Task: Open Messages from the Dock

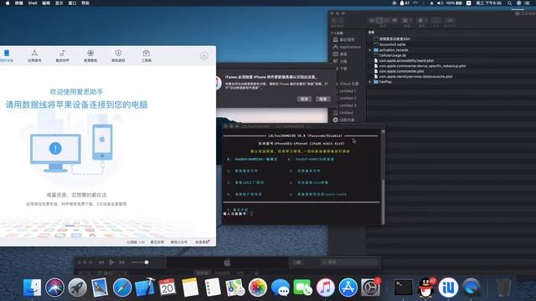Action: (x=281, y=288)
